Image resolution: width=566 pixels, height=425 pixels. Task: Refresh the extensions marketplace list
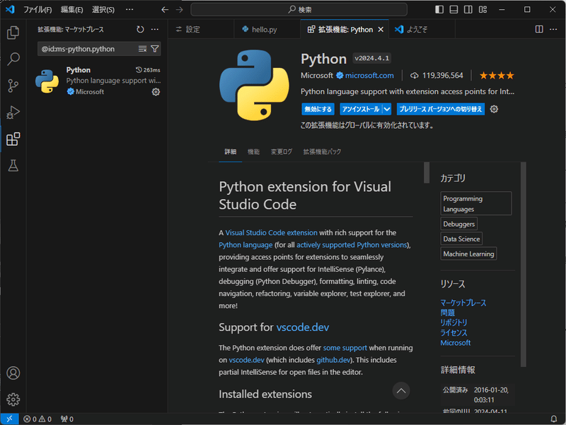click(x=140, y=29)
